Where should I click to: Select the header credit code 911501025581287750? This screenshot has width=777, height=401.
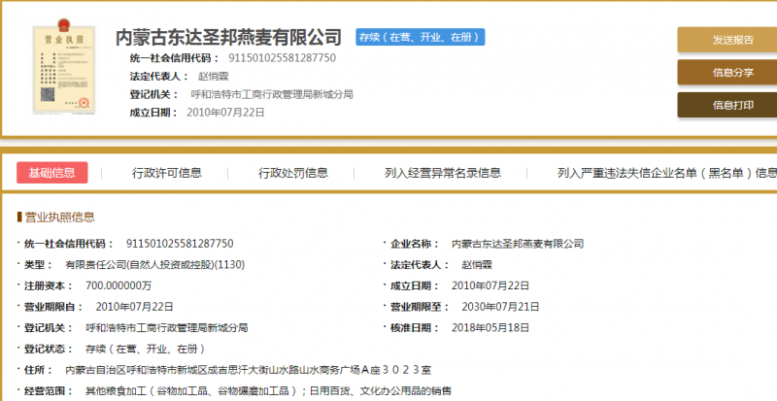(282, 58)
